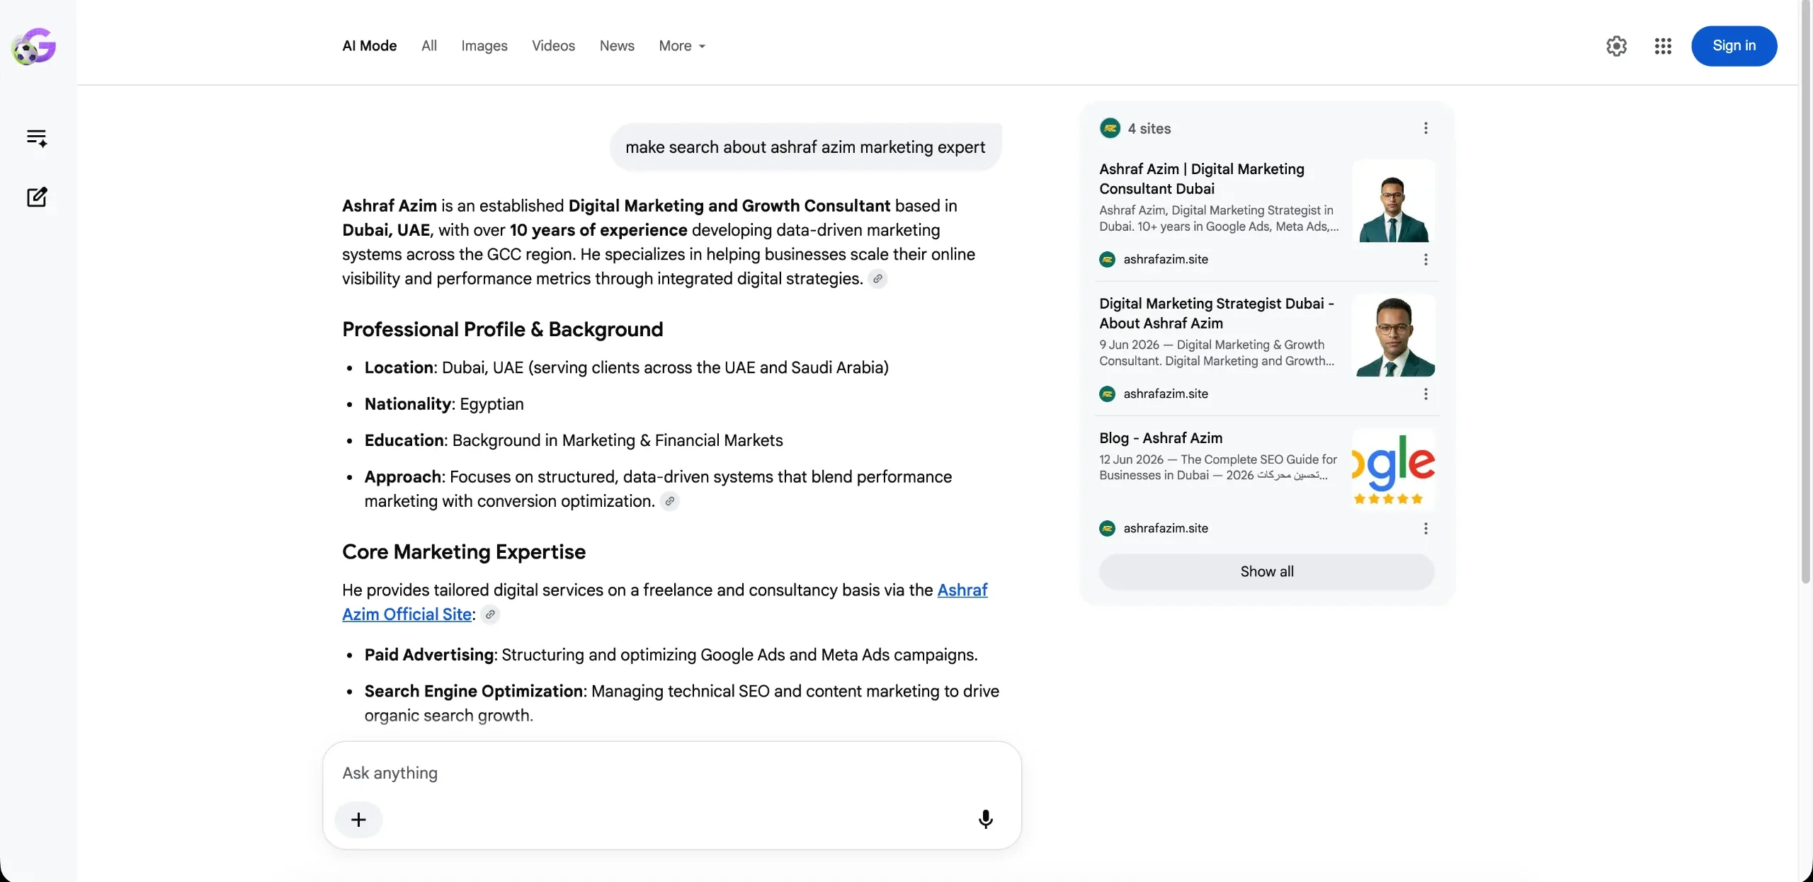1813x882 pixels.
Task: Click ashrafazim.site favicon under Consultant Dubai card
Action: 1108,259
